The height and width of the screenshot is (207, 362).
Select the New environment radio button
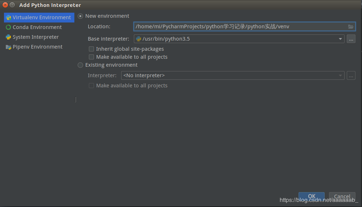81,16
